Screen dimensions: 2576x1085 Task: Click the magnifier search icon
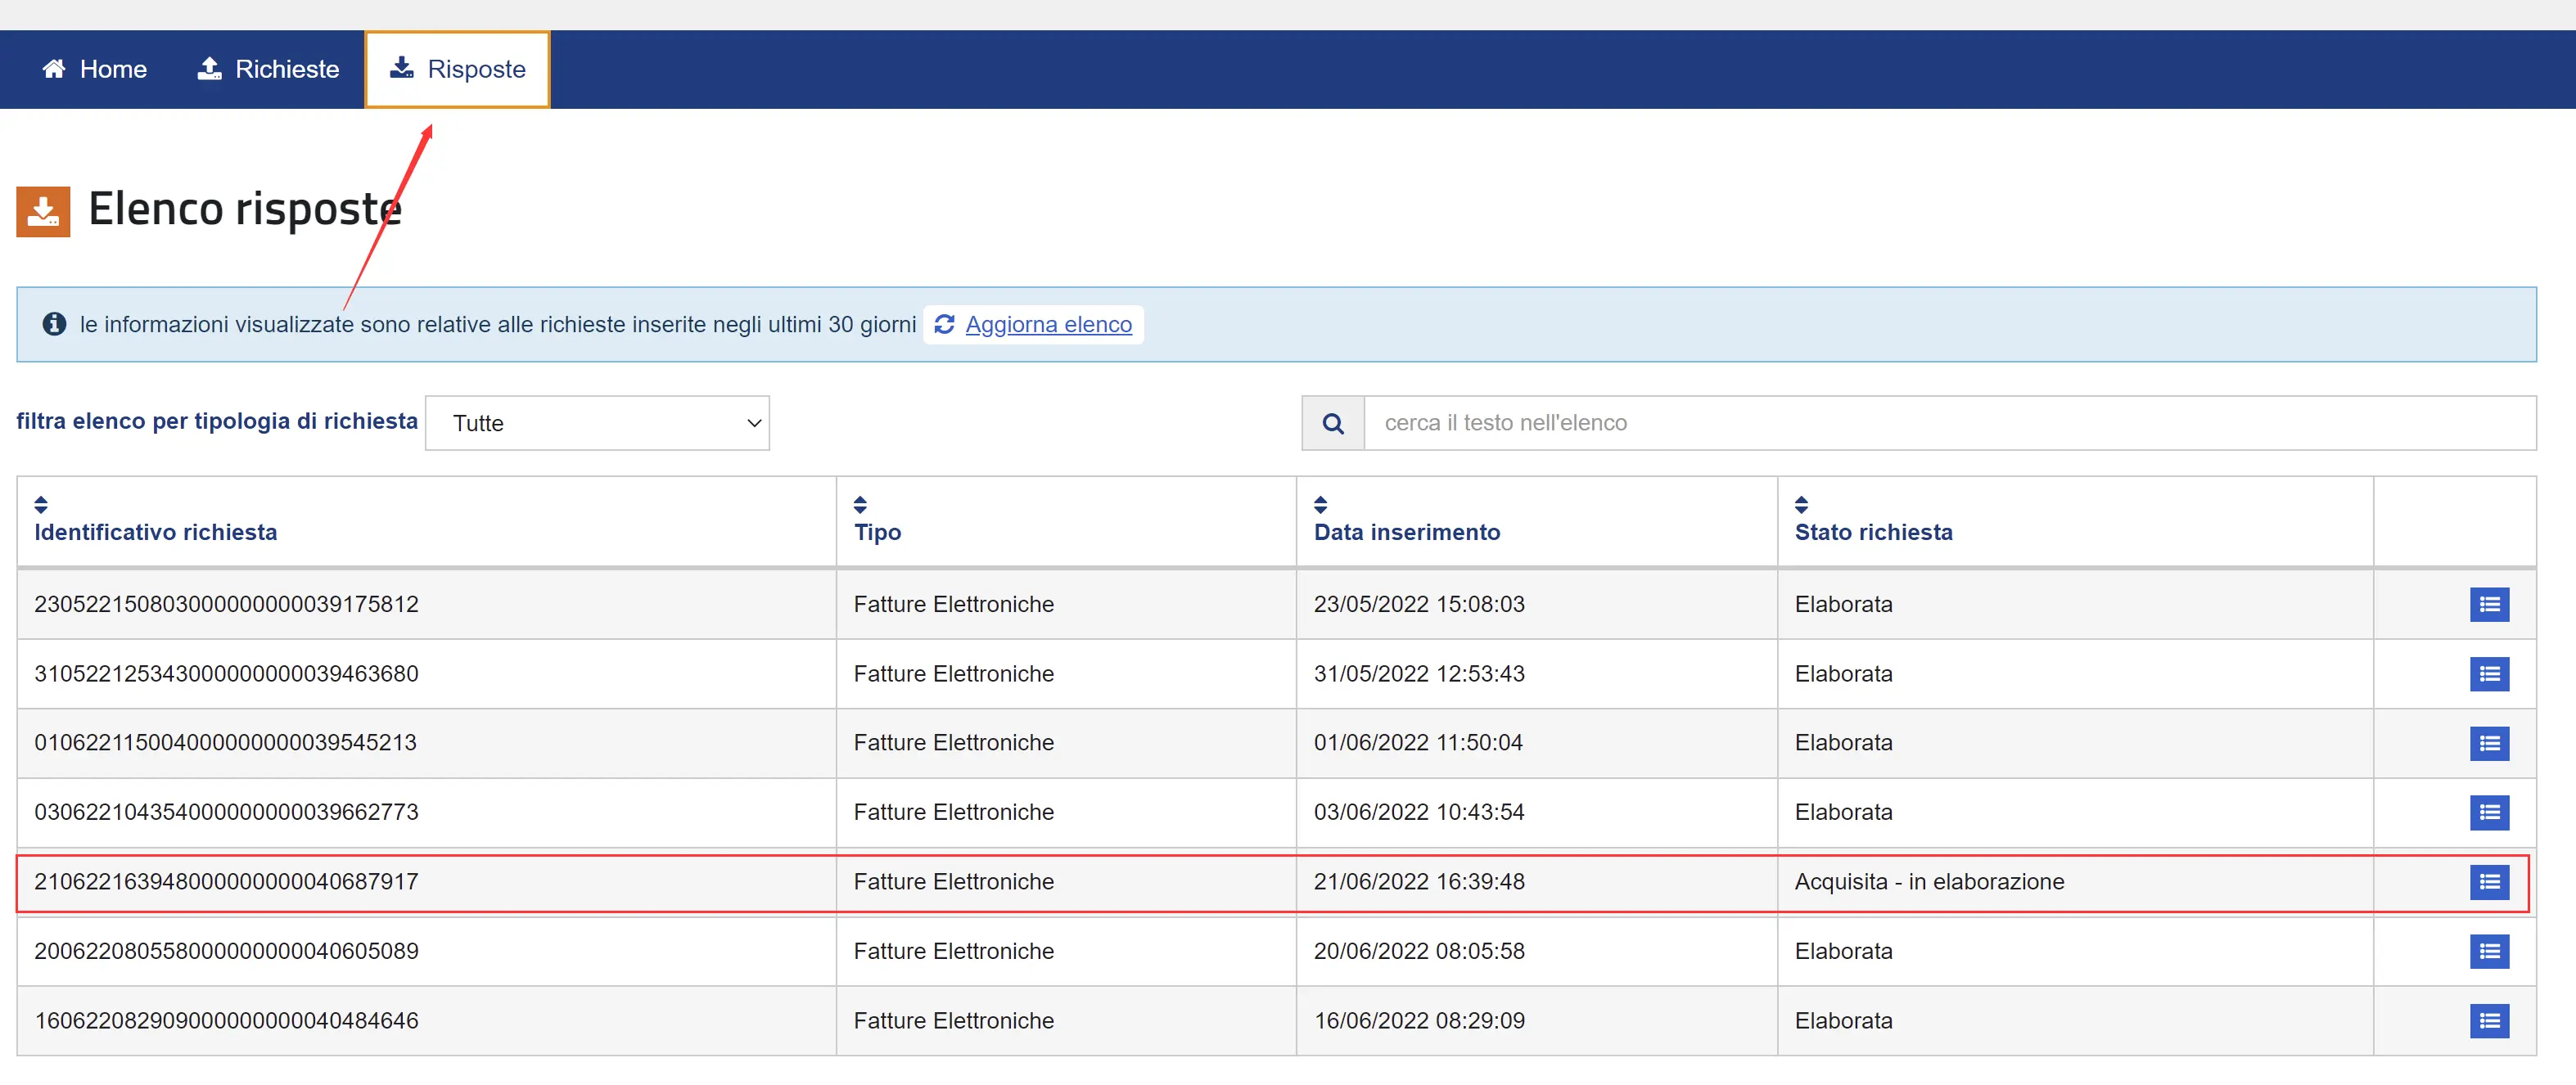1332,423
